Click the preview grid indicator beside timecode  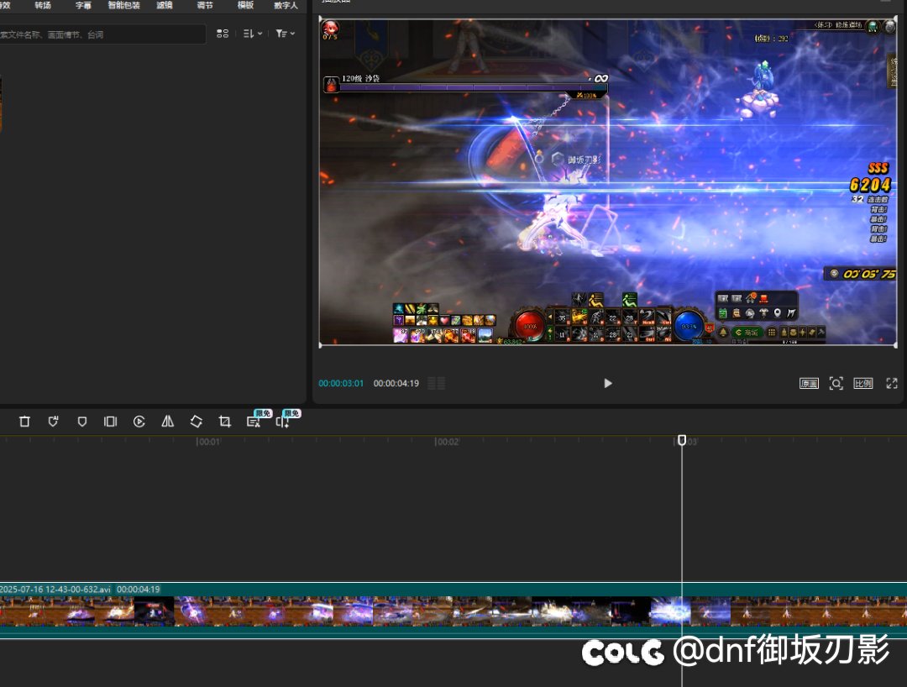click(x=436, y=384)
